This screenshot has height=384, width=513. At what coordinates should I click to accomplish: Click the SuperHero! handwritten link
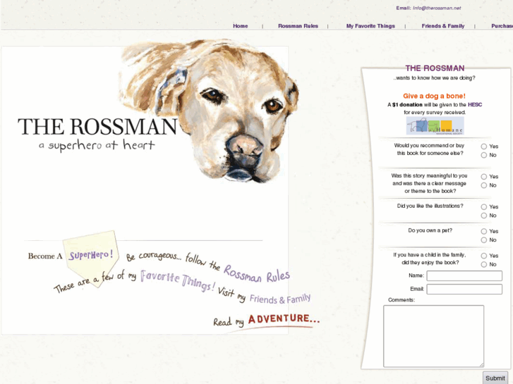tap(90, 255)
